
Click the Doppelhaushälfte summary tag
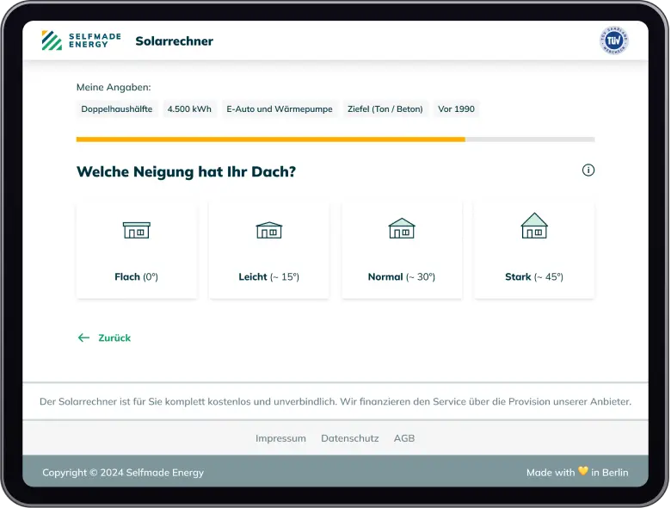pos(117,109)
